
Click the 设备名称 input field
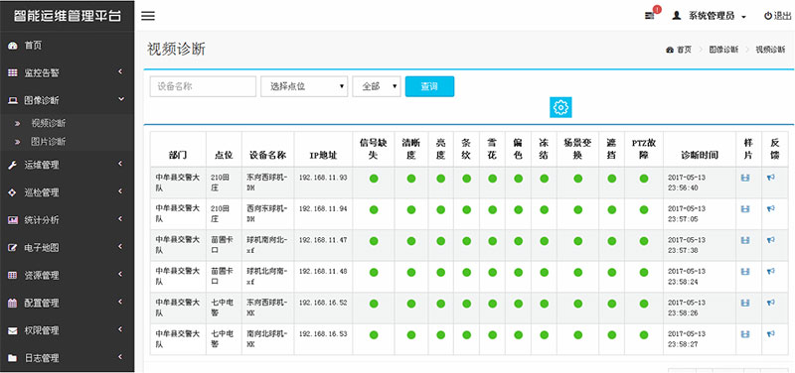coord(203,86)
